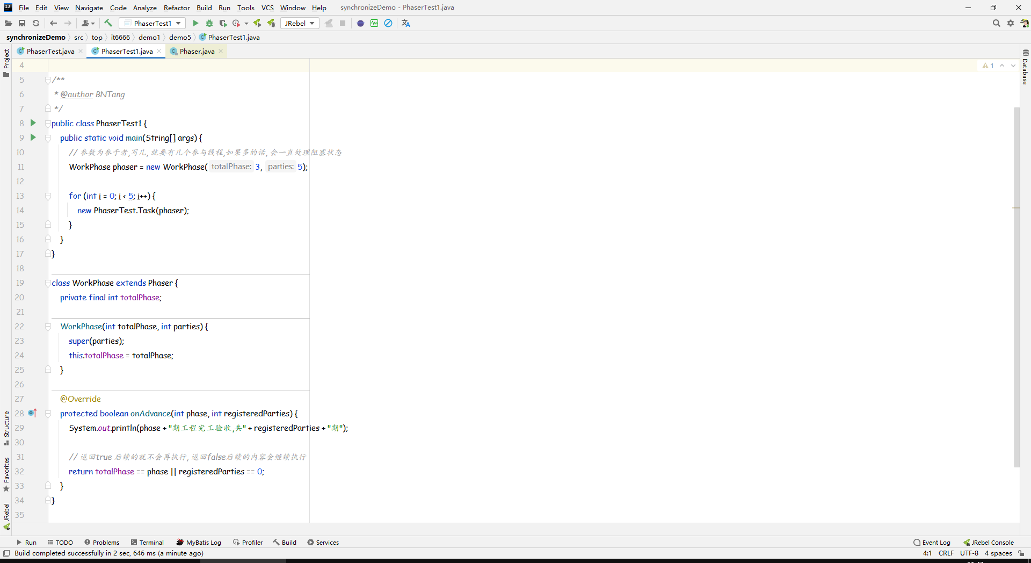Open the Run tool window
The height and width of the screenshot is (563, 1031).
click(x=26, y=543)
